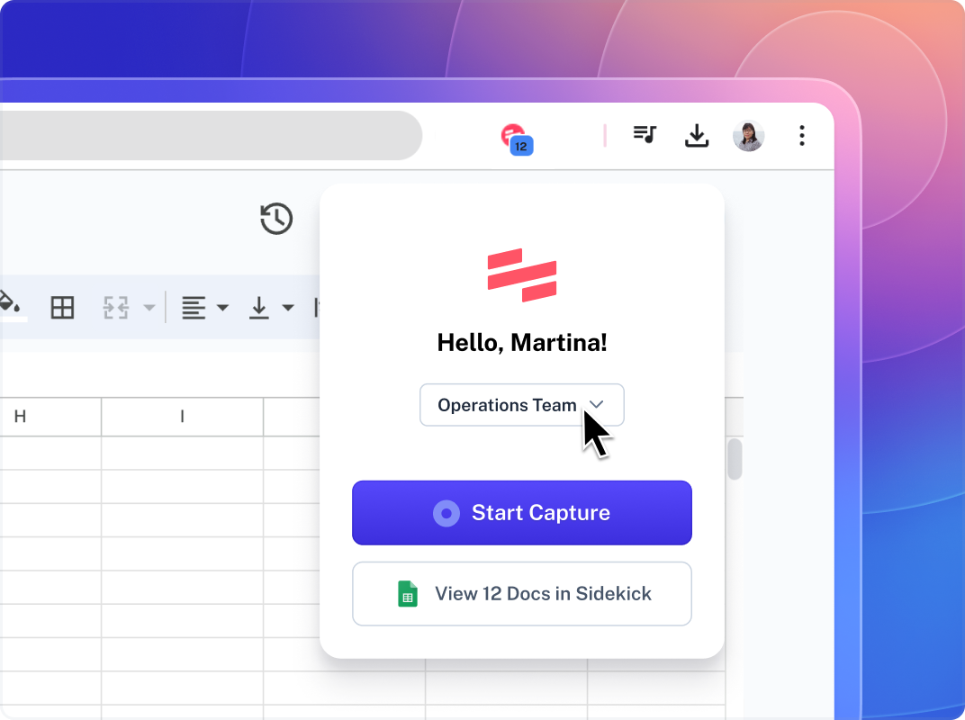Click the spreadsheet vertical scrollbar thumb
The width and height of the screenshot is (965, 720).
point(735,459)
